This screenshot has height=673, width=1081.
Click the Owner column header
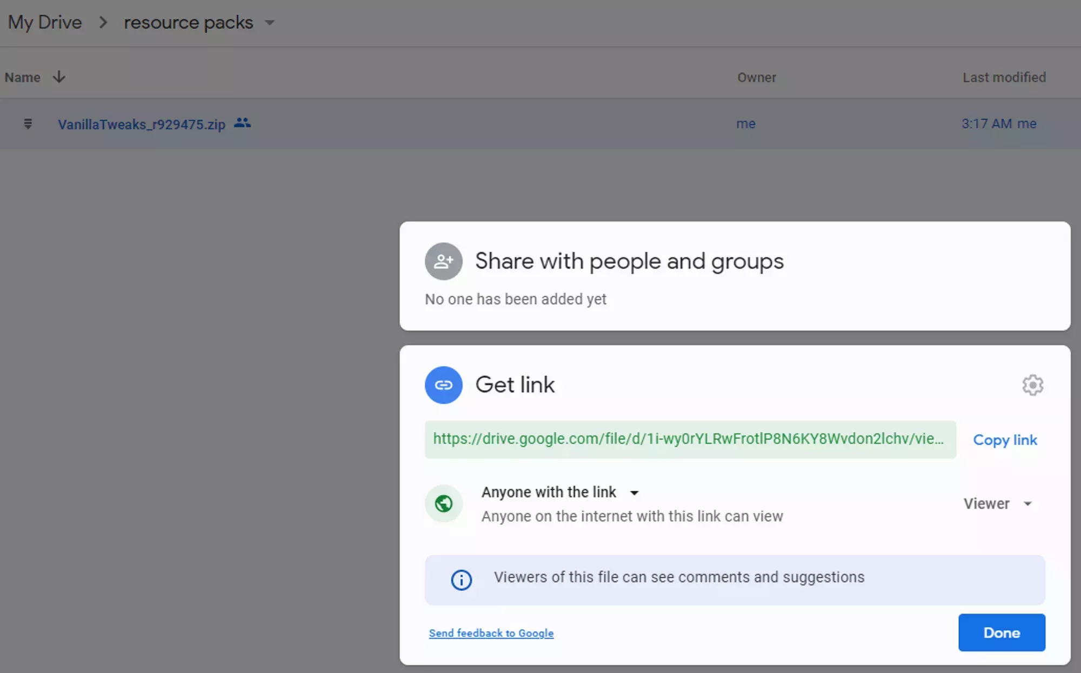pos(756,77)
